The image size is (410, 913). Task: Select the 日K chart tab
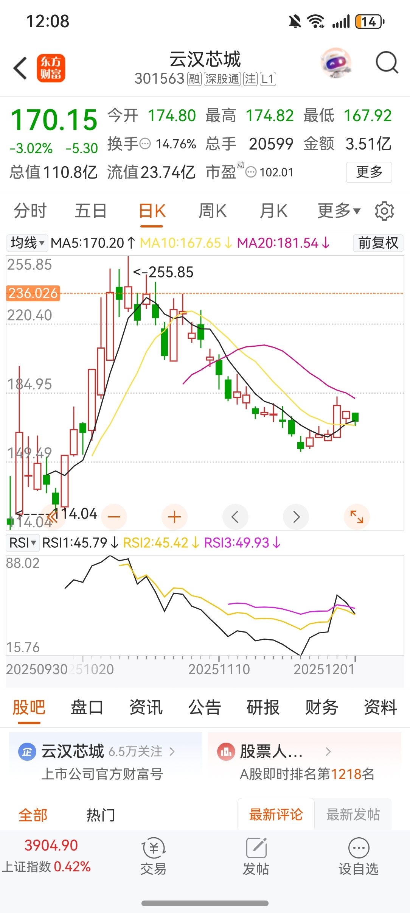pos(152,211)
